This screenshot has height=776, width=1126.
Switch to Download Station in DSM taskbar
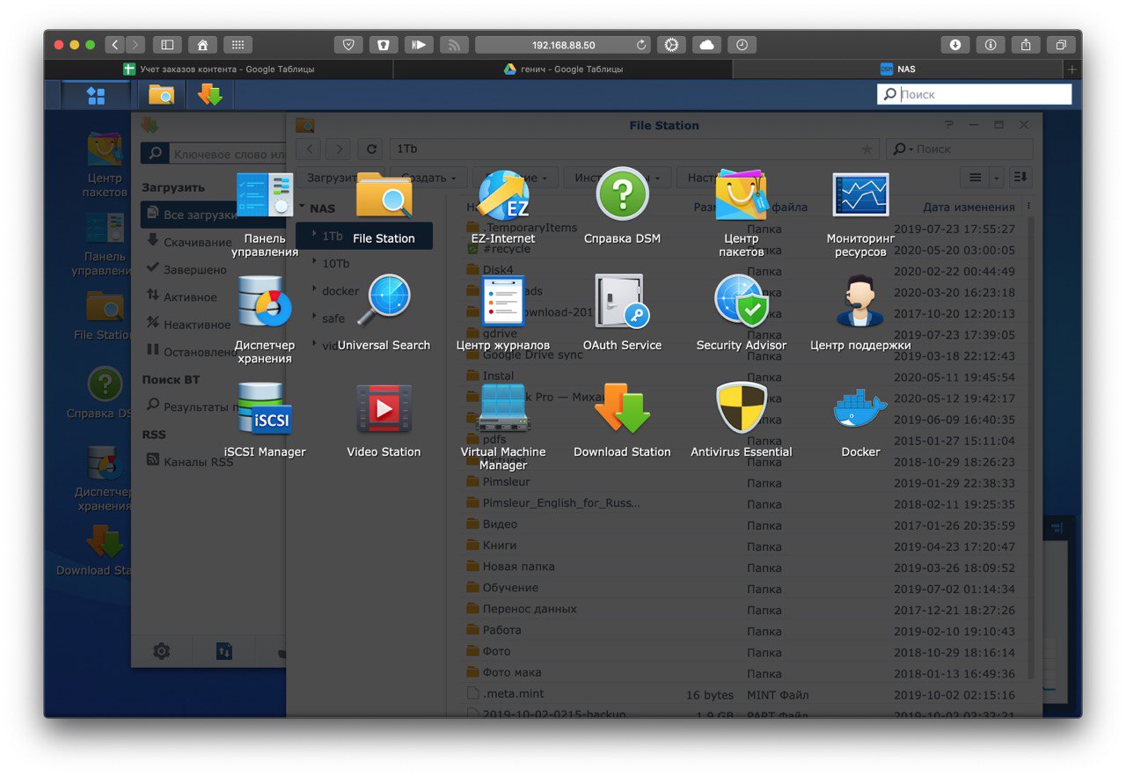point(209,95)
